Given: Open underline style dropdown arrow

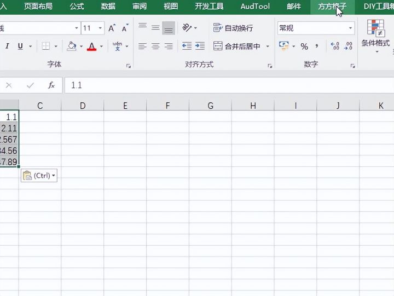Looking at the screenshot, I should [31, 47].
